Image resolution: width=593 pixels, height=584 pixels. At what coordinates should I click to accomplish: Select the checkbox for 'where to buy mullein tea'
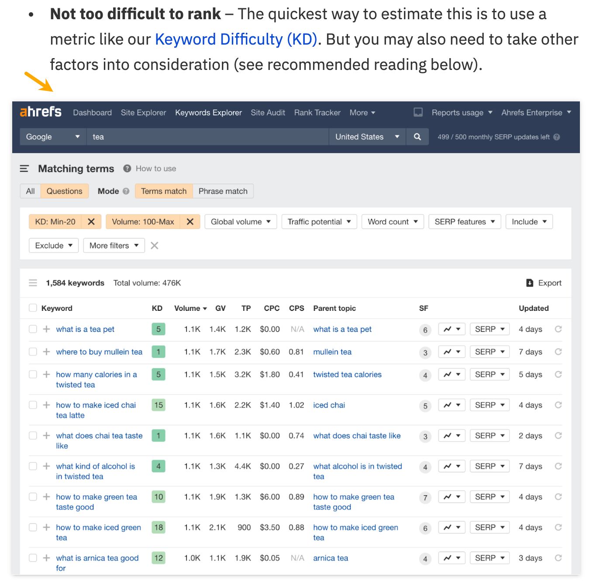coord(33,351)
